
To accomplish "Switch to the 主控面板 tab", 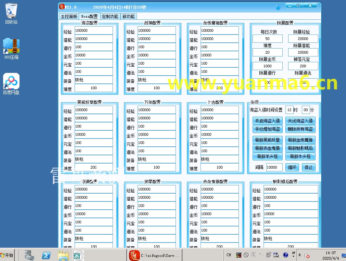I will 69,16.
